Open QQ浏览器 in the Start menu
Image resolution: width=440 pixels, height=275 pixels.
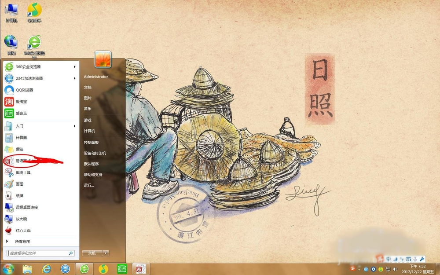coord(40,90)
